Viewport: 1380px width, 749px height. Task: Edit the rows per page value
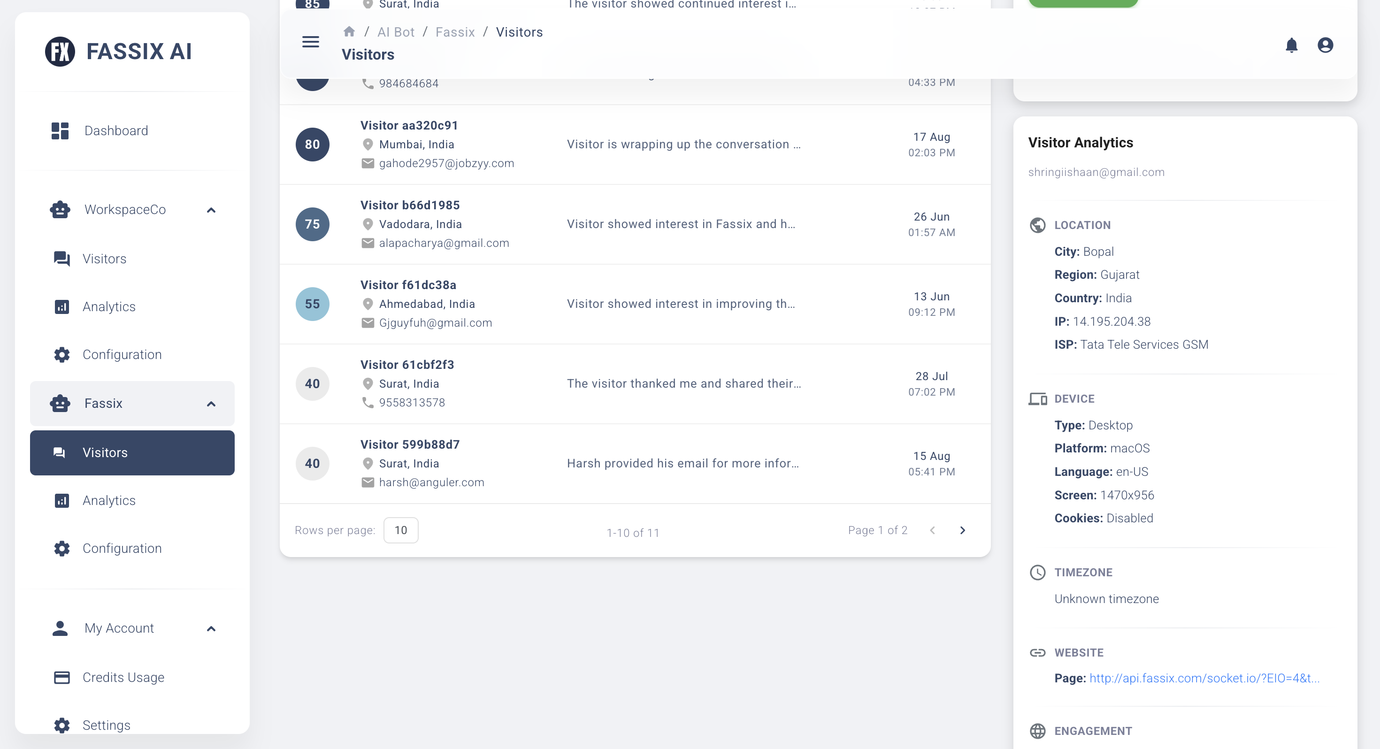(401, 530)
